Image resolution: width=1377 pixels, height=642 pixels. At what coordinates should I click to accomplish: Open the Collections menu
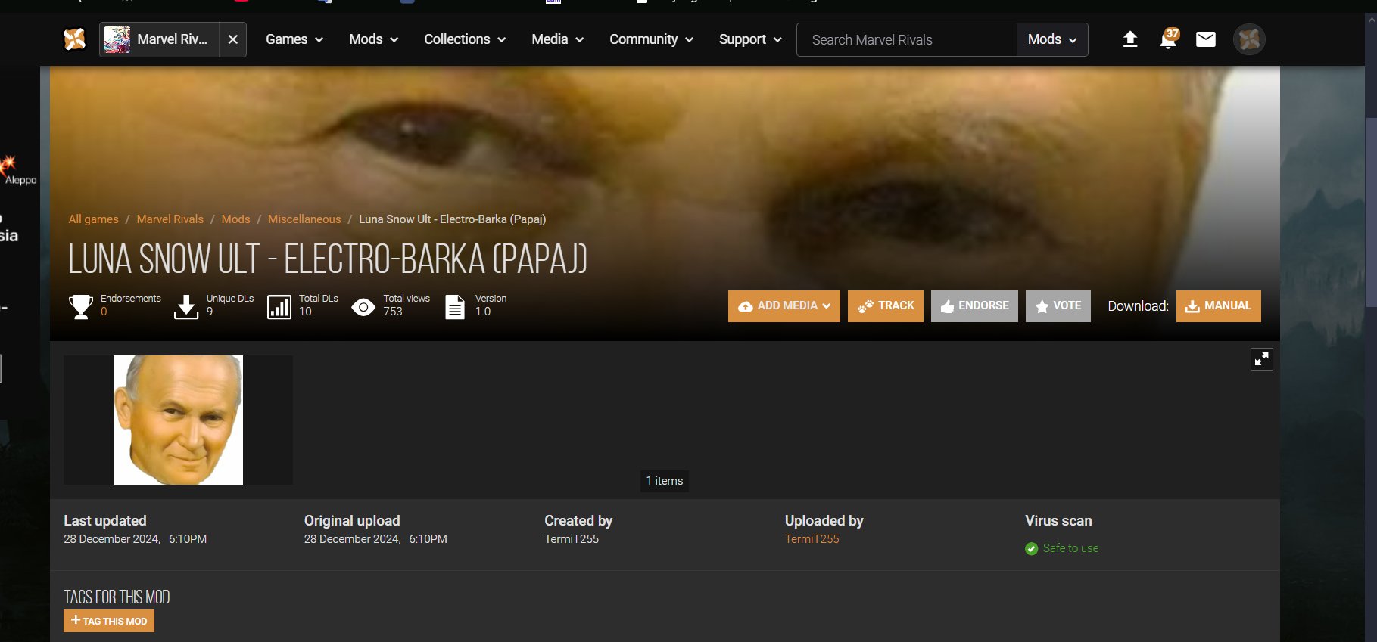pyautogui.click(x=465, y=39)
